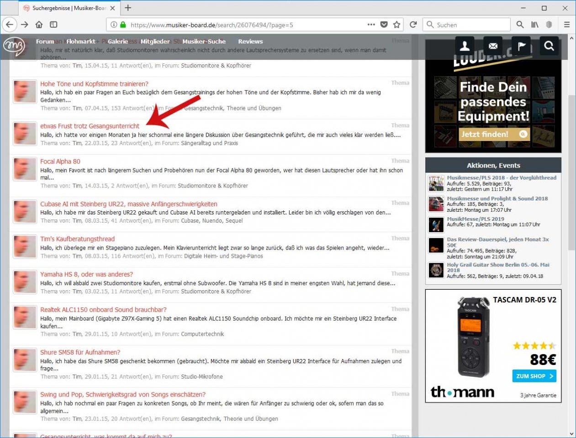Open the user account menu
Image resolution: width=576 pixels, height=438 pixels.
pyautogui.click(x=465, y=46)
